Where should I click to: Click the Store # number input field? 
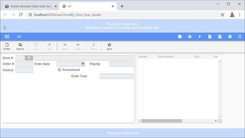[20, 58]
